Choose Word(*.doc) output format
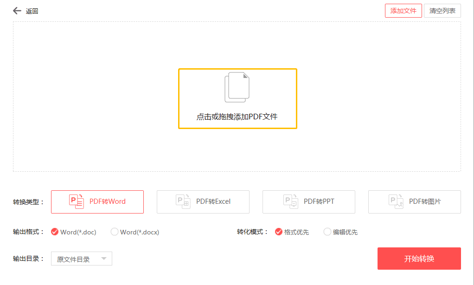This screenshot has width=474, height=285. point(73,232)
